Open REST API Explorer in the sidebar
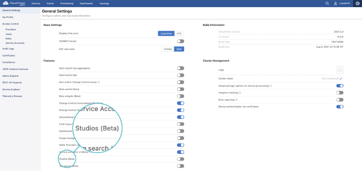The height and width of the screenshot is (171, 362). click(12, 82)
